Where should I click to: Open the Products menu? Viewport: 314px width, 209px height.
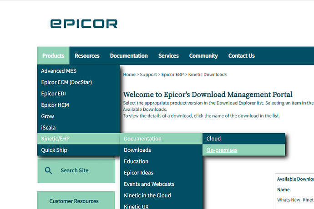[x=53, y=55]
